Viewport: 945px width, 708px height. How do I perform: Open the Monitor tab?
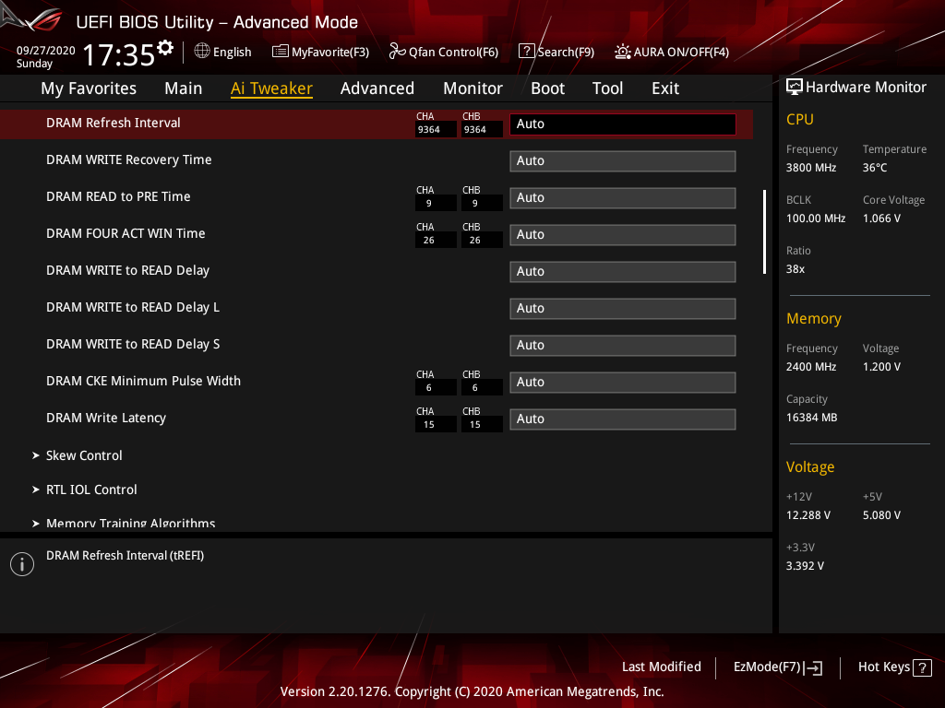(x=472, y=88)
